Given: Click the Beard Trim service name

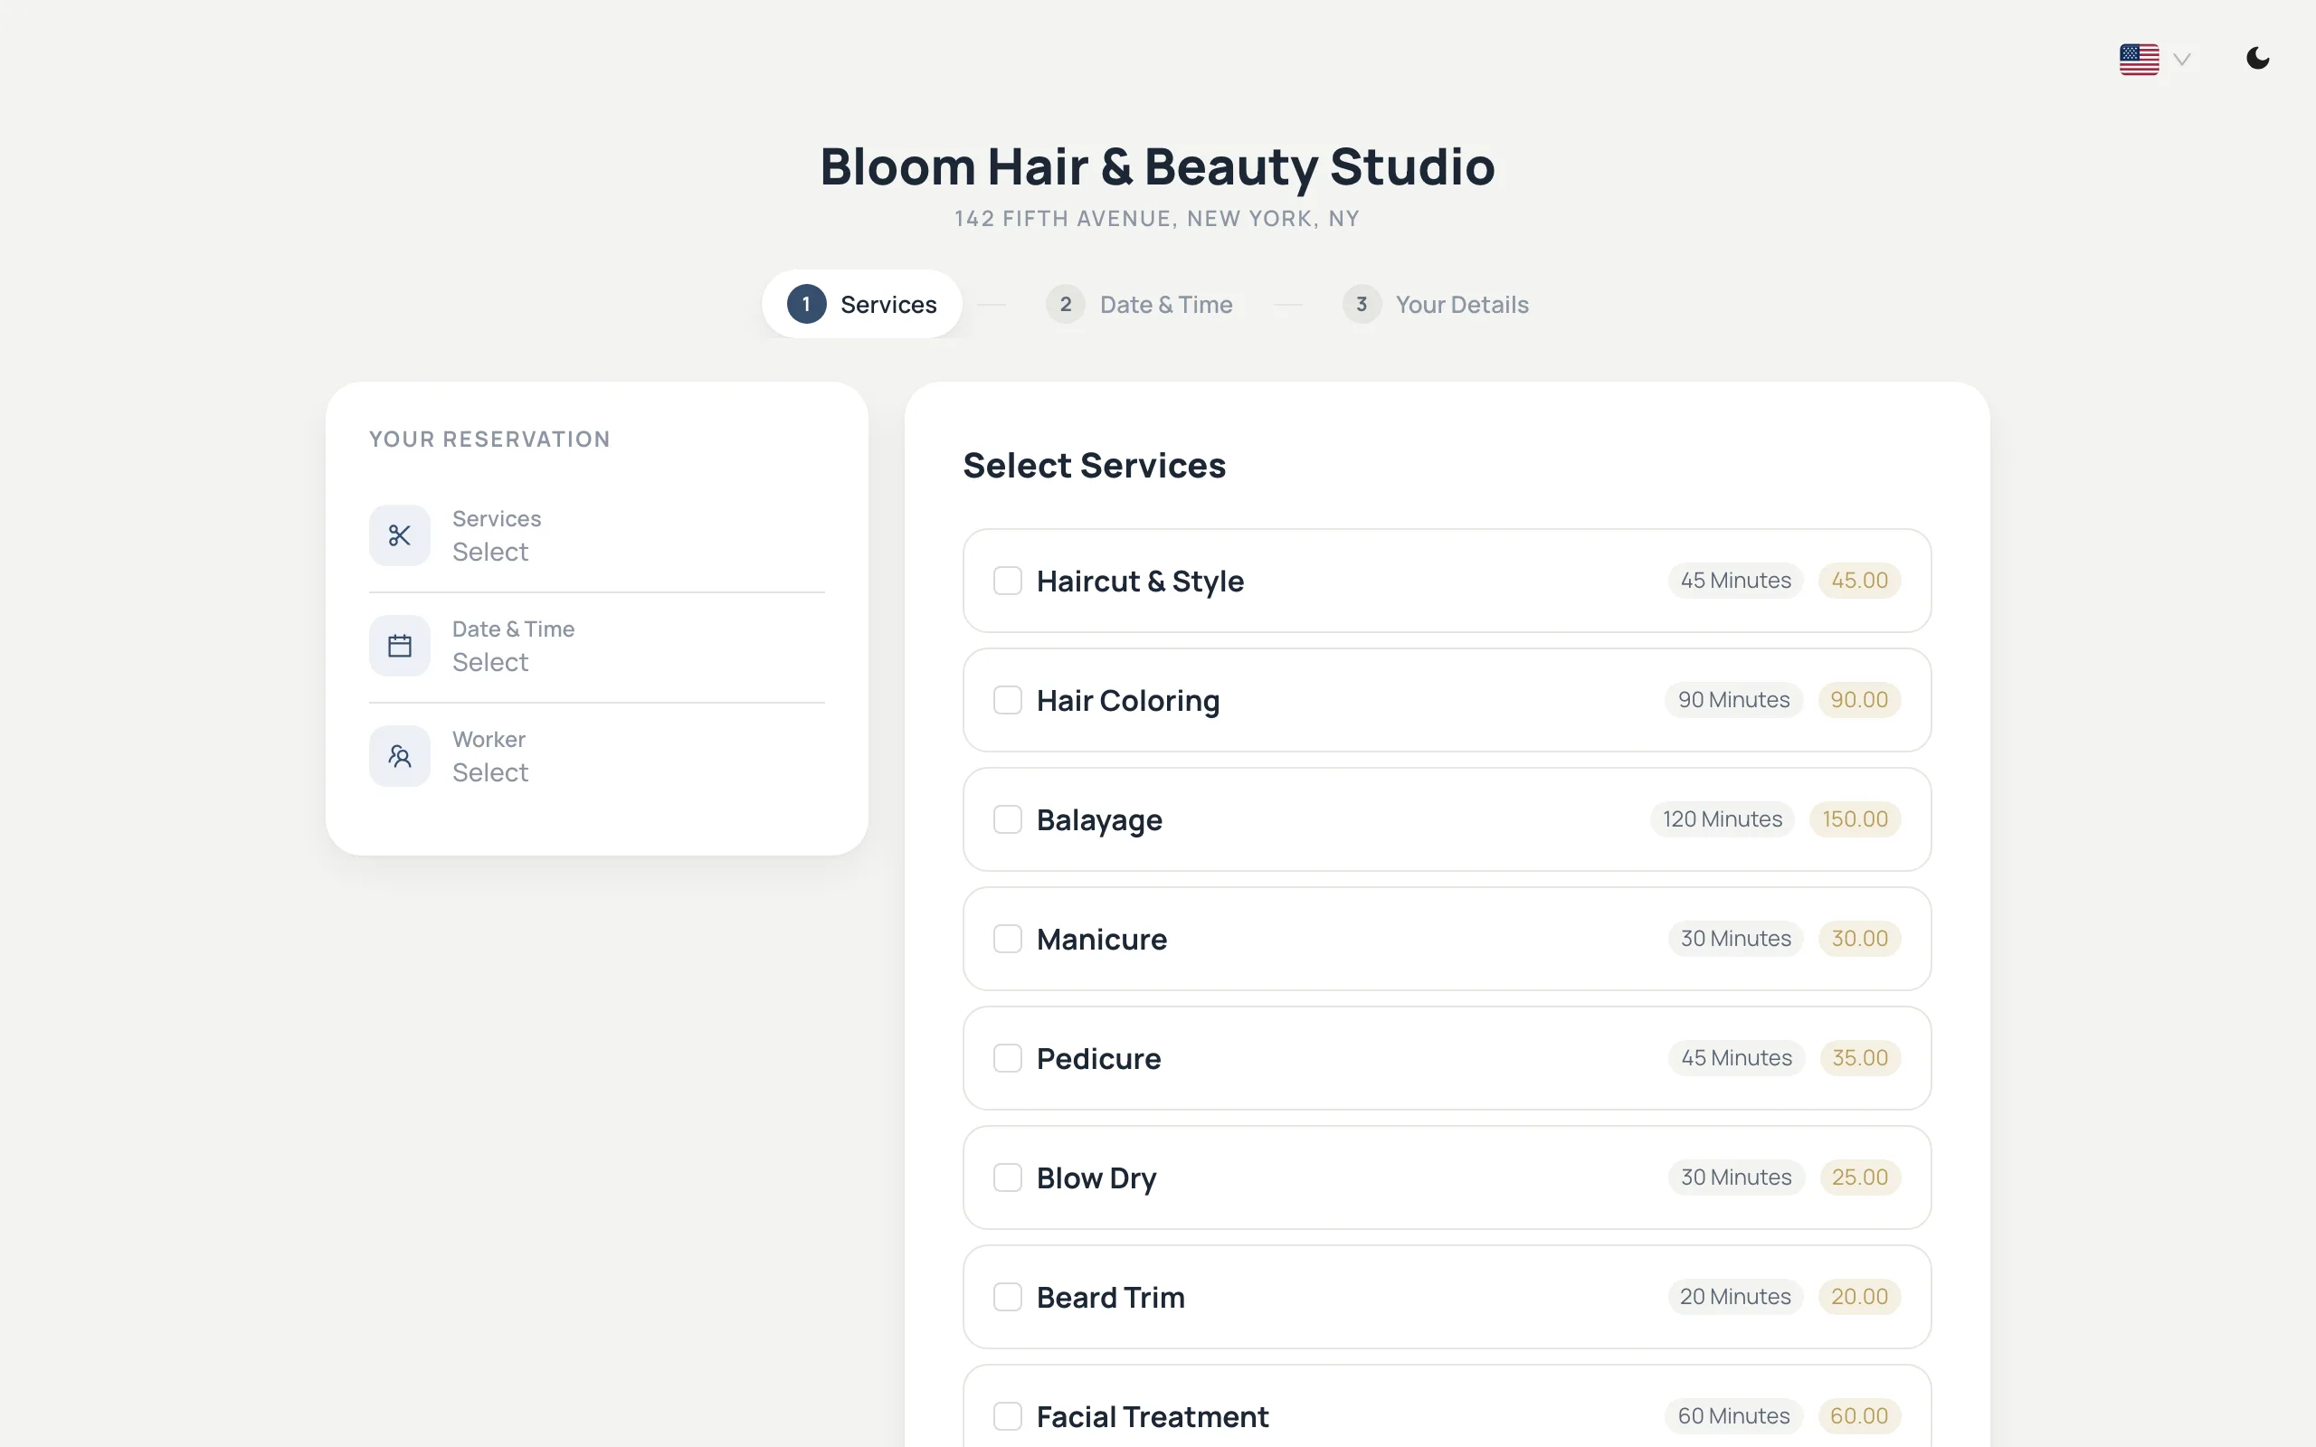Looking at the screenshot, I should click(1111, 1297).
